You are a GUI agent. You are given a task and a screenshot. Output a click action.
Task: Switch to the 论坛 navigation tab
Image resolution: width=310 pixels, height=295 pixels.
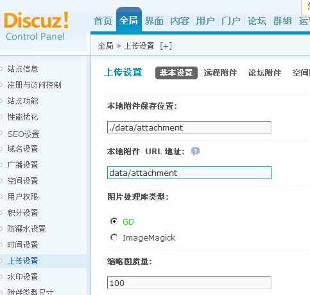coord(257,21)
